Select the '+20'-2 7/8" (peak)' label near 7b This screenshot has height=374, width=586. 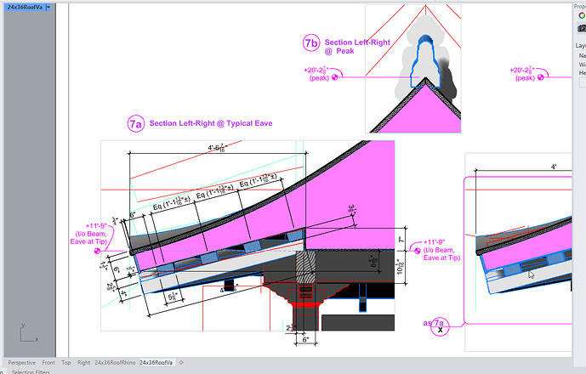click(317, 74)
